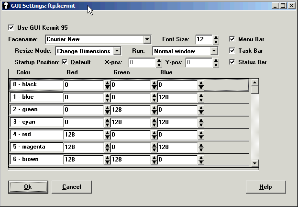
Task: Click the color list scrollbar down arrow
Action: [x=255, y=163]
